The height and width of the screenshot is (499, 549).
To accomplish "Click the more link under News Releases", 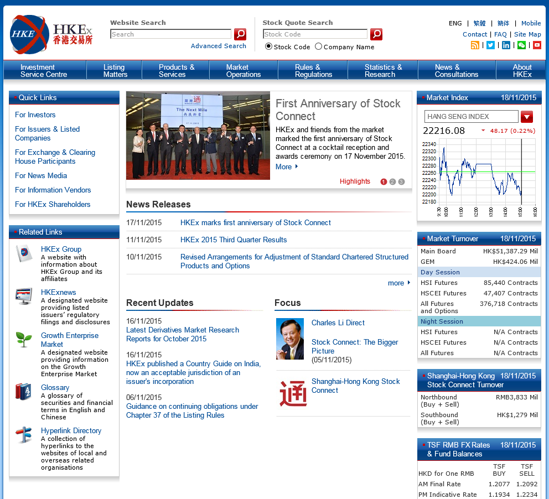I will [399, 283].
